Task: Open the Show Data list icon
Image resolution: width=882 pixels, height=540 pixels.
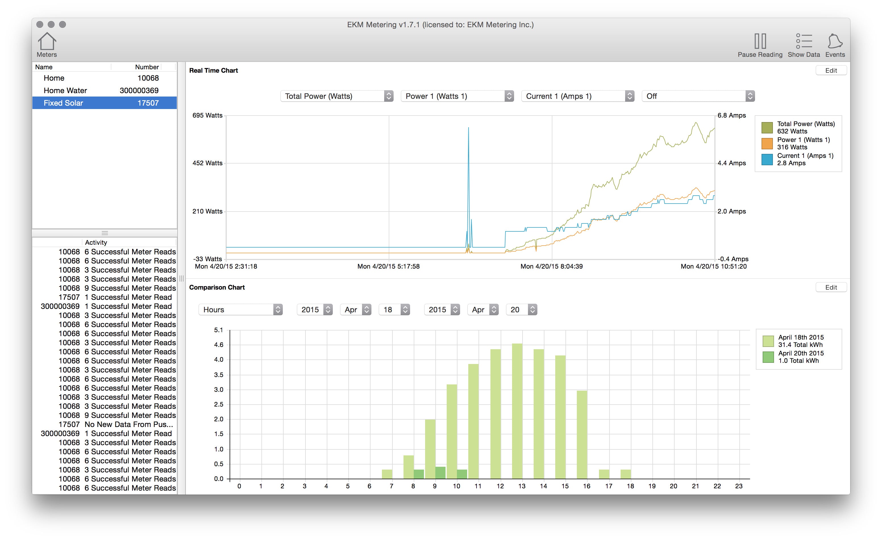Action: pos(803,41)
